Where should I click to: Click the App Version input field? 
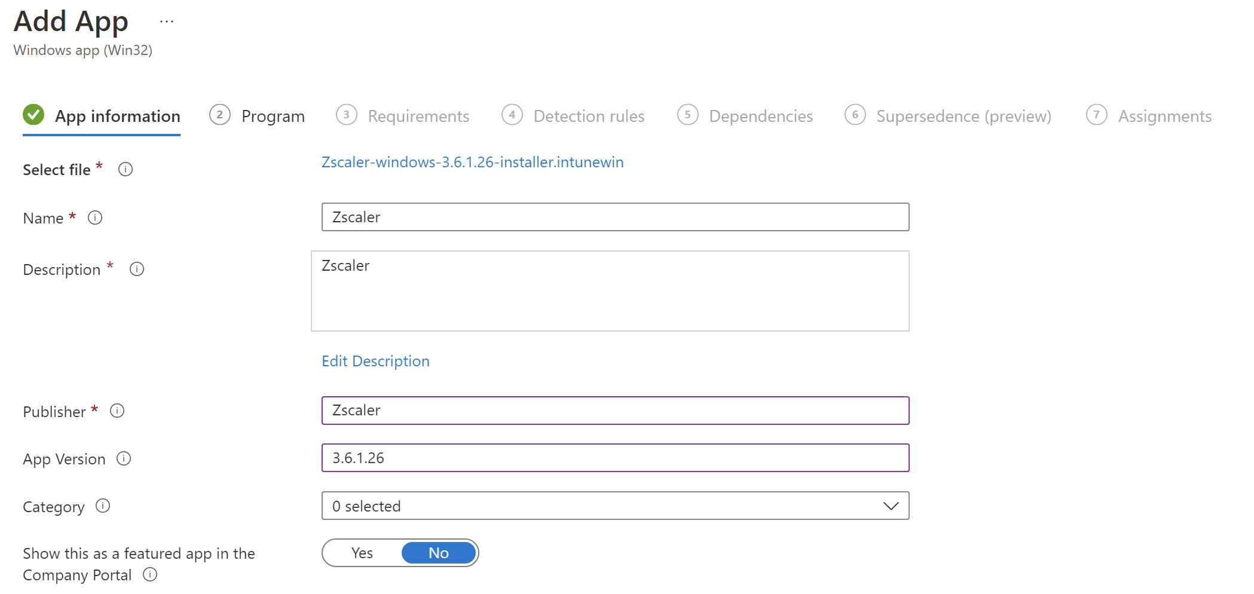(x=615, y=458)
